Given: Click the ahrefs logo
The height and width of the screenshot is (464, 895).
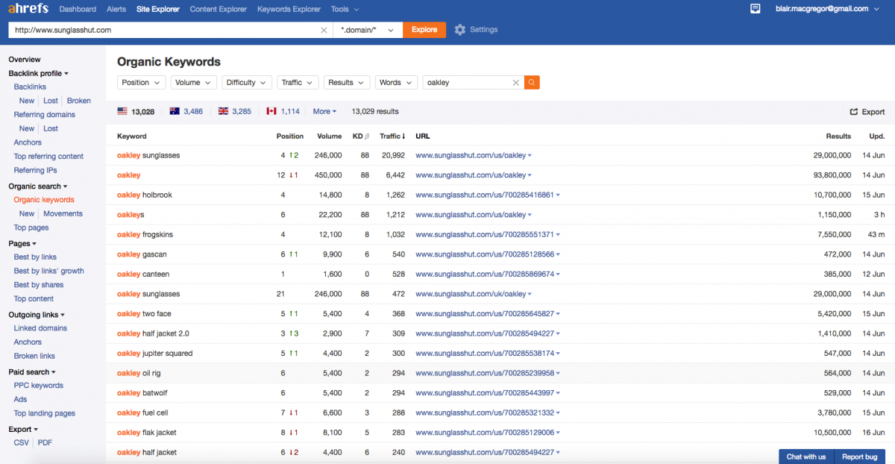Looking at the screenshot, I should coord(28,9).
